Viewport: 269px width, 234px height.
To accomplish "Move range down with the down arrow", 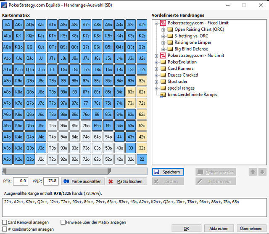I will (262, 172).
